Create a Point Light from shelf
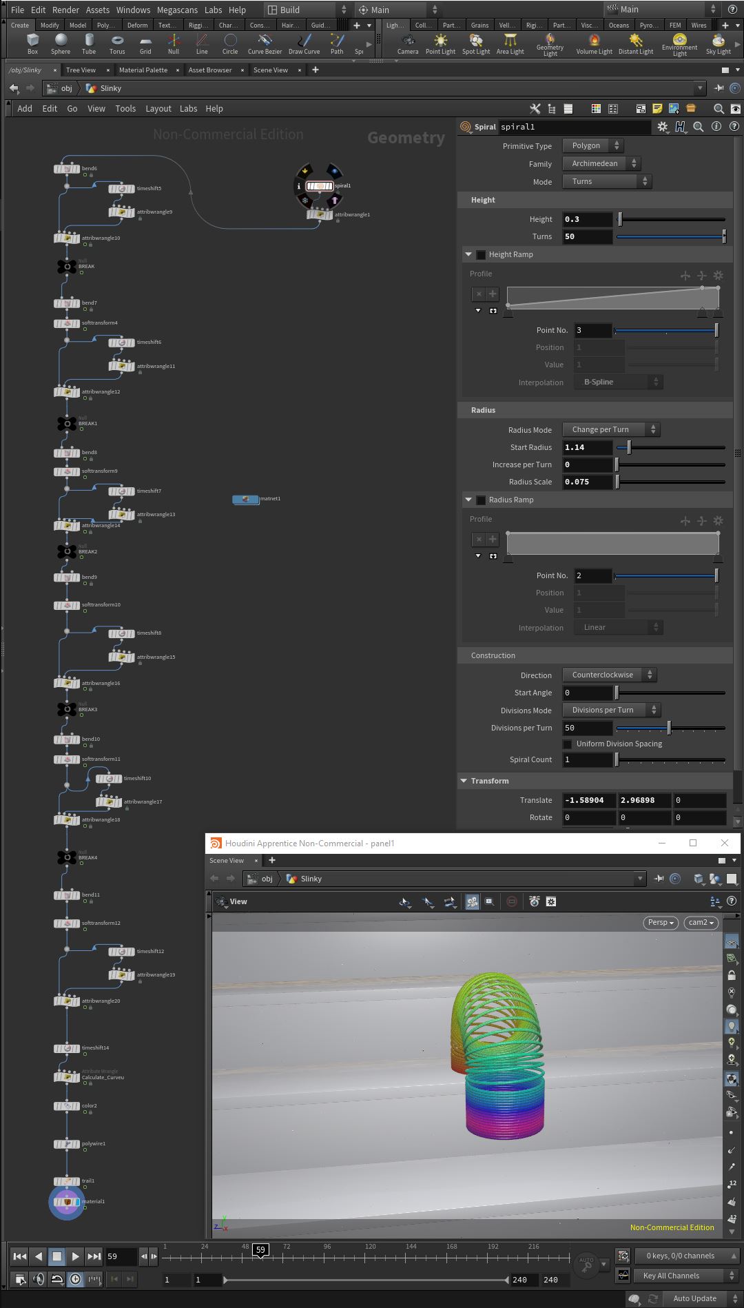This screenshot has height=1308, width=744. coord(440,43)
